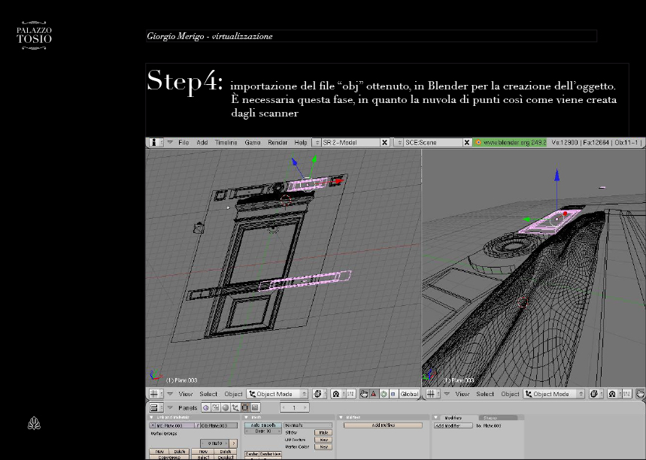Enable the scale manipulator blue square in left viewport
Image resolution: width=646 pixels, height=460 pixels.
393,394
